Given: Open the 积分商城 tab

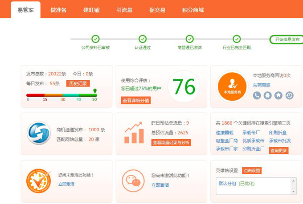Looking at the screenshot, I should coord(193,10).
